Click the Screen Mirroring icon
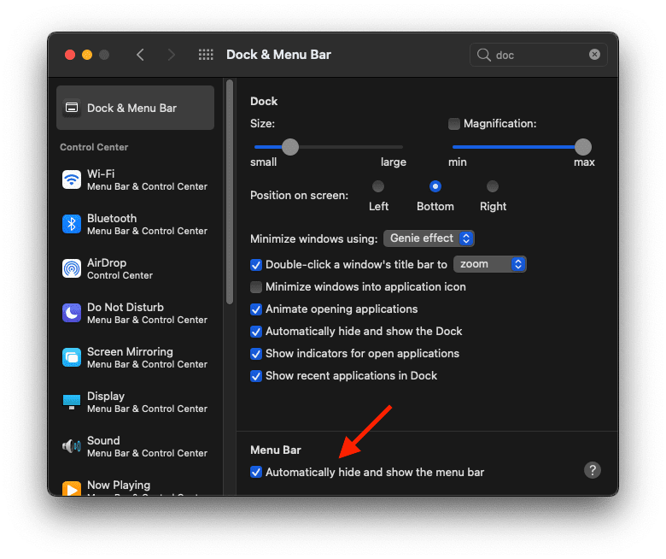This screenshot has width=666, height=559. tap(72, 357)
